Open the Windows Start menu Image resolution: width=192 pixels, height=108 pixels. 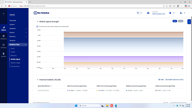[76, 105]
